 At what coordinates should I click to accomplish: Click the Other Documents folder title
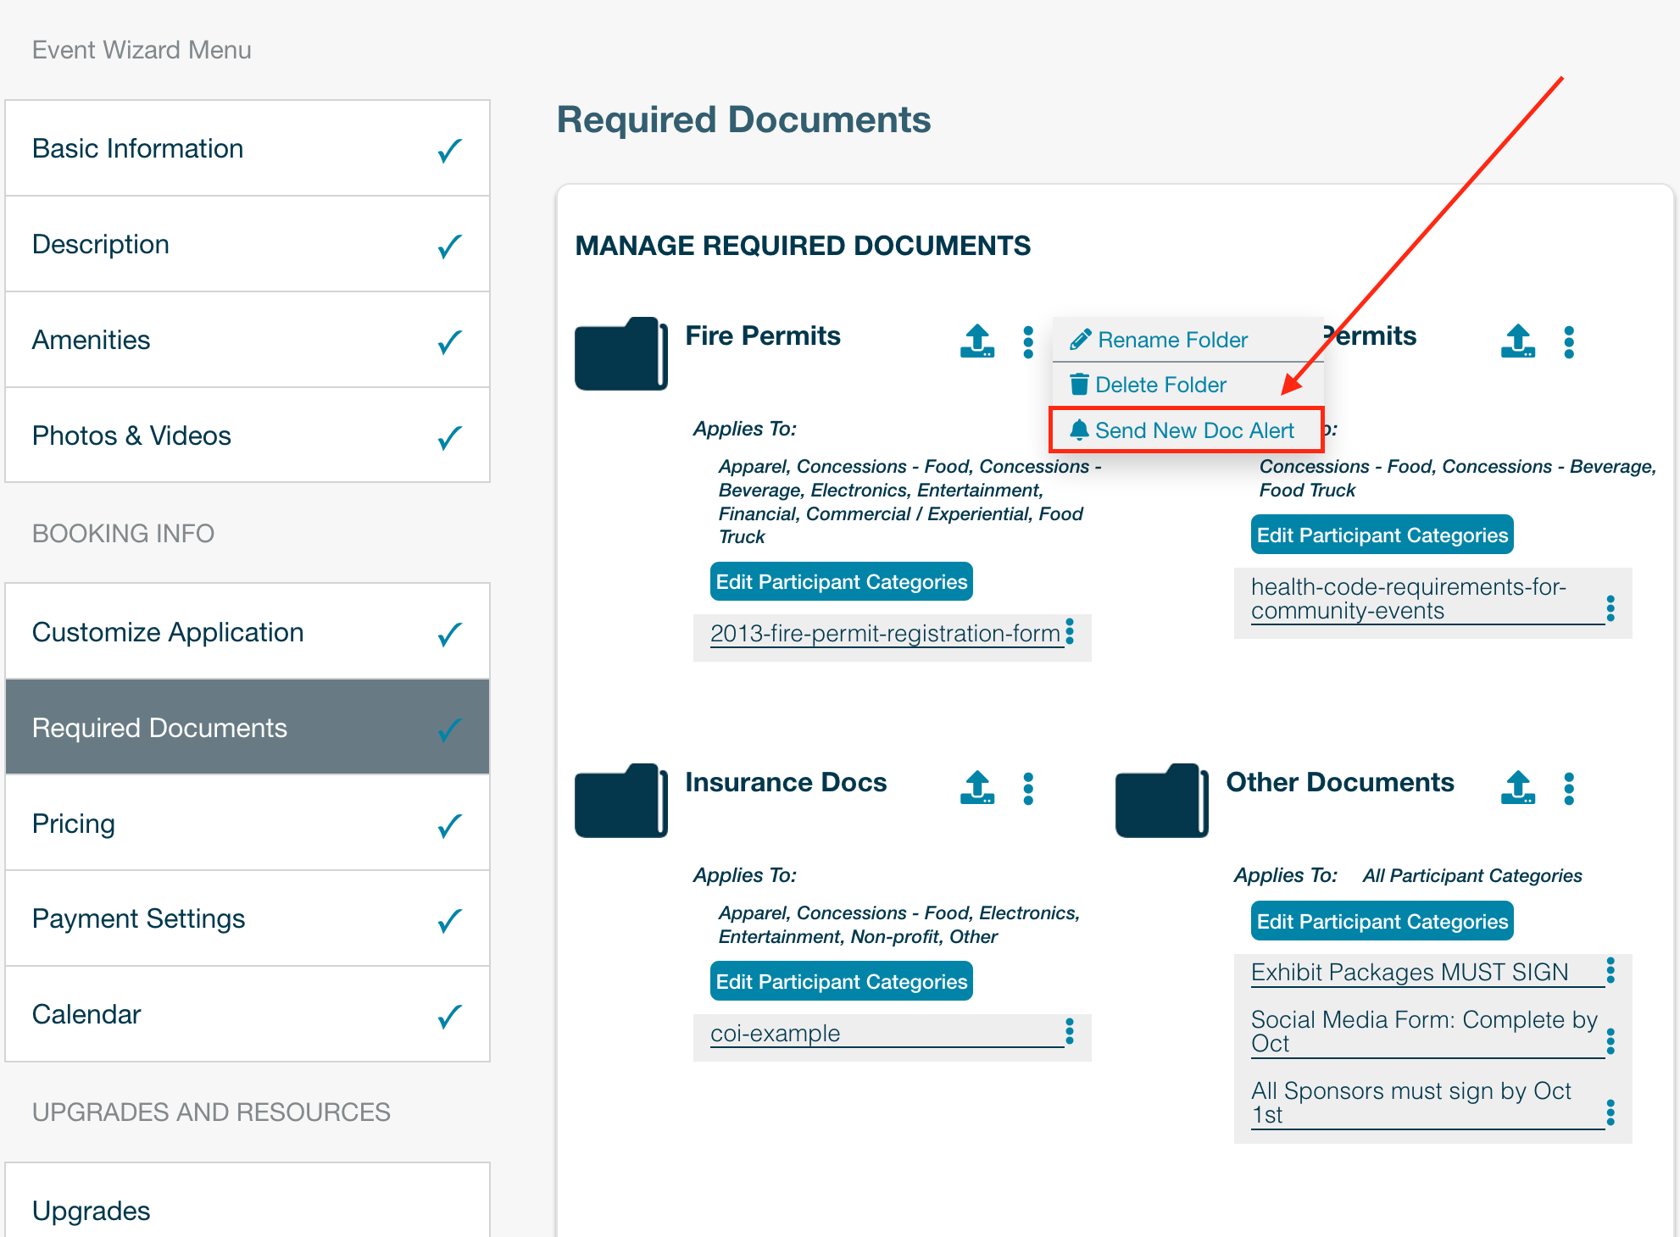[x=1340, y=782]
